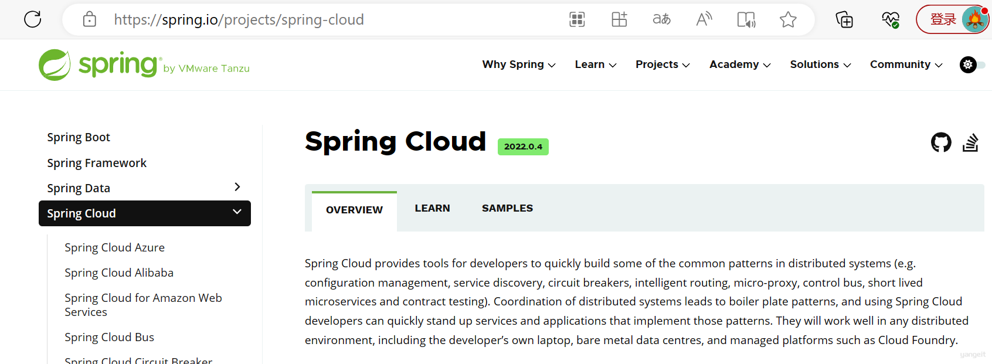Open the Solutions dropdown menu
The width and height of the screenshot is (992, 364).
(820, 64)
